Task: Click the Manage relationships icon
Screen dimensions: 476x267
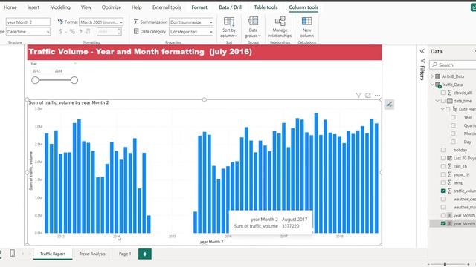Action: pyautogui.click(x=280, y=22)
